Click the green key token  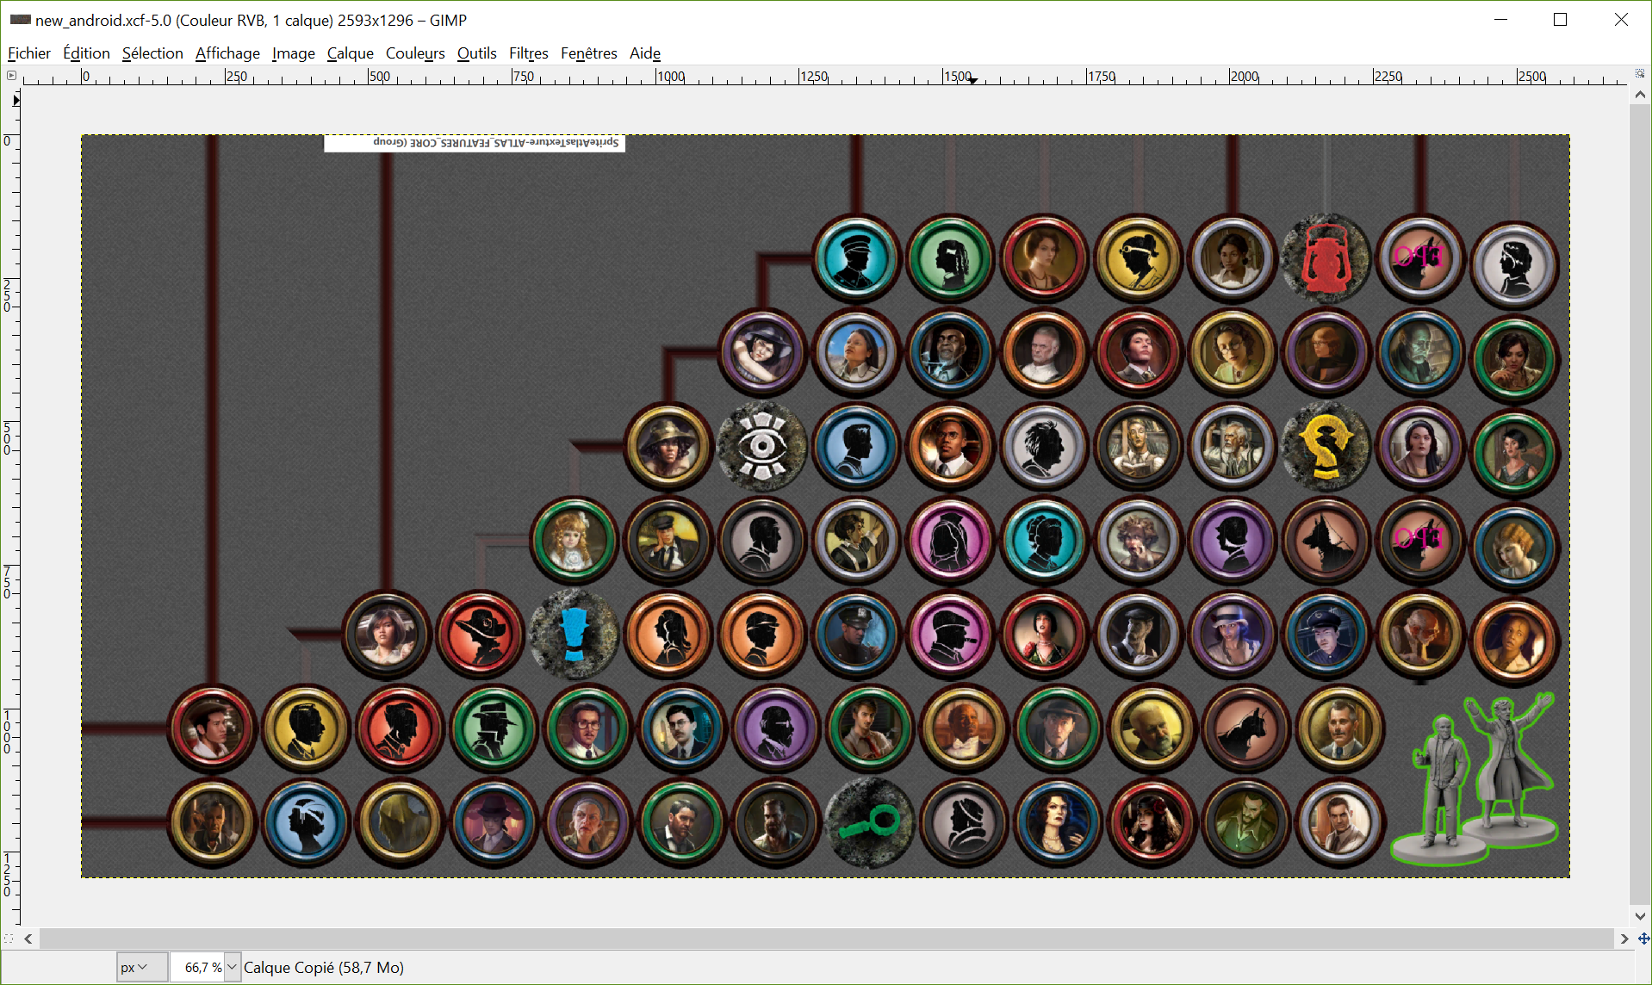pyautogui.click(x=871, y=822)
